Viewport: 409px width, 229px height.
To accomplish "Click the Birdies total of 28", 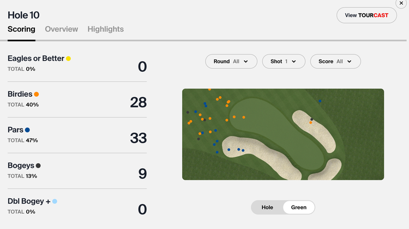I will pos(138,102).
